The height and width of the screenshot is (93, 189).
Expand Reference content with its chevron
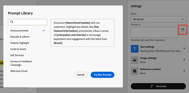pos(184,71)
